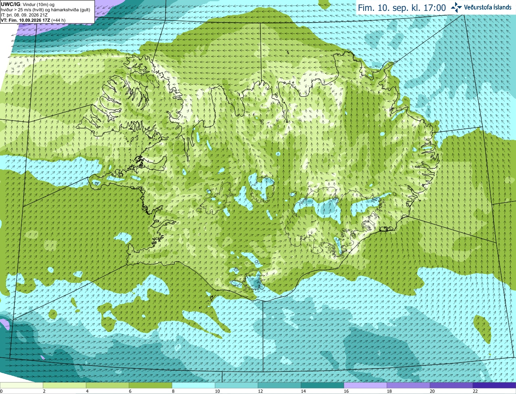Pick the 20–22 violet legend swatch
Image resolution: width=516 pixels, height=394 pixels.
[x=451, y=386]
